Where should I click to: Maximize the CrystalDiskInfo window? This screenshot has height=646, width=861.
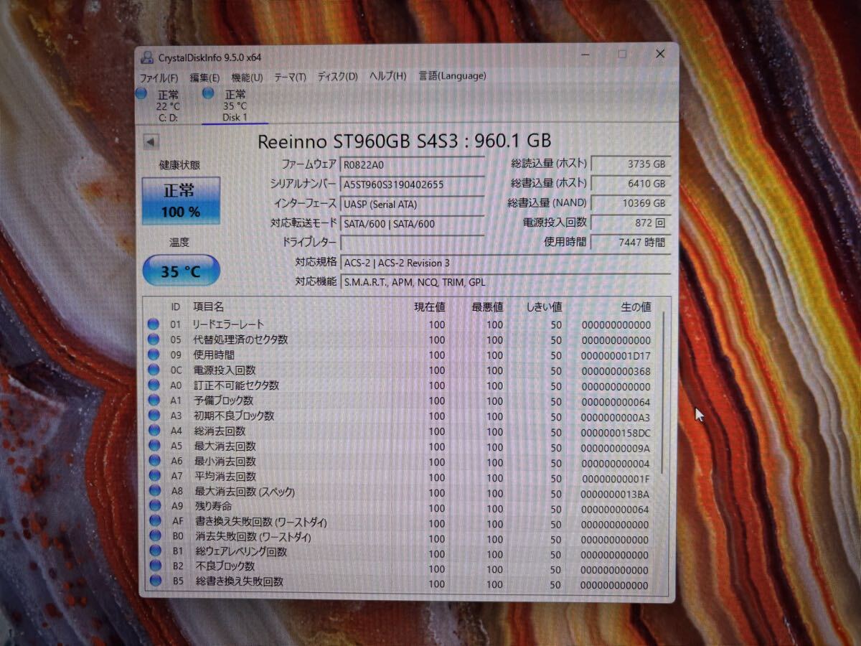(x=622, y=54)
